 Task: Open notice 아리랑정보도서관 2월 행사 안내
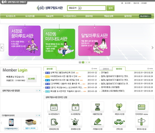[x=64, y=76]
